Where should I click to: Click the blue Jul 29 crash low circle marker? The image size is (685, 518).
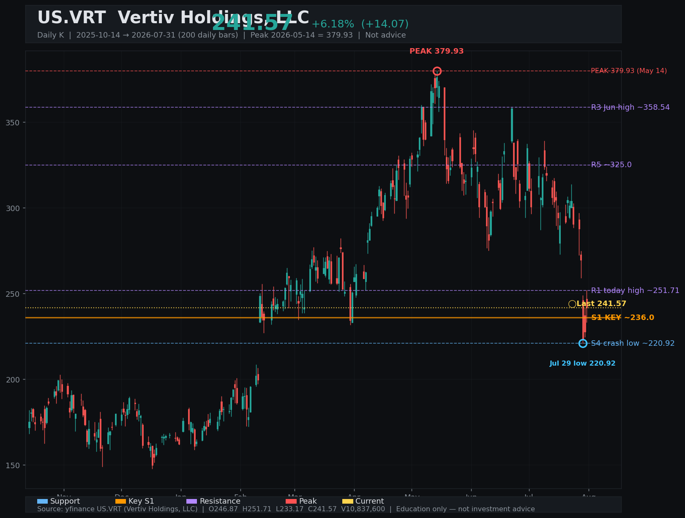(x=583, y=343)
